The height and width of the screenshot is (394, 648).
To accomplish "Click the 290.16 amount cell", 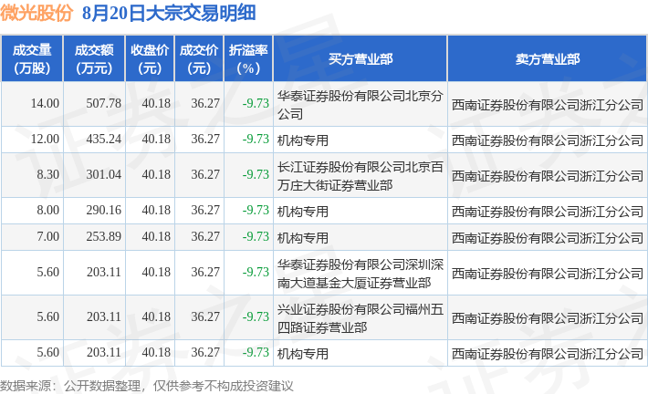I will (x=104, y=210).
